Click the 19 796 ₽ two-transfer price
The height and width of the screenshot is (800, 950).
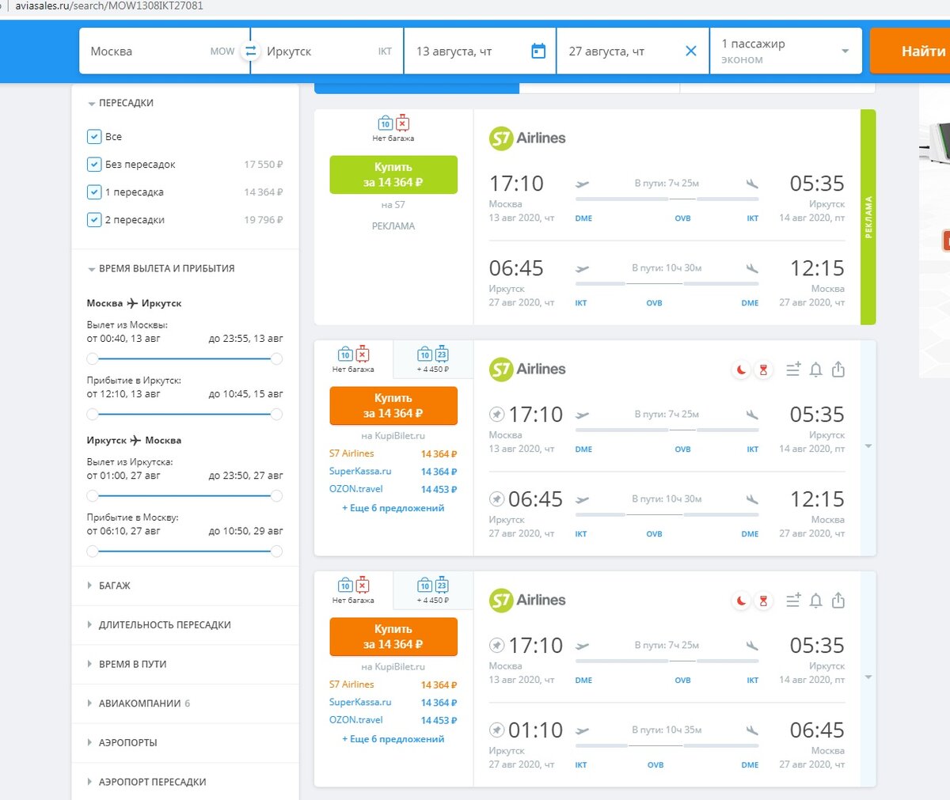(x=264, y=220)
